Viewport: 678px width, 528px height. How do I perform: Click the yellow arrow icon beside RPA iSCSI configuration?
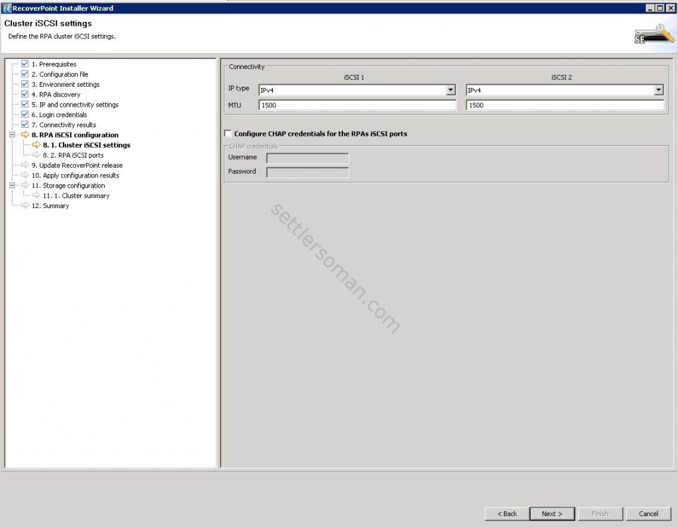coord(25,135)
